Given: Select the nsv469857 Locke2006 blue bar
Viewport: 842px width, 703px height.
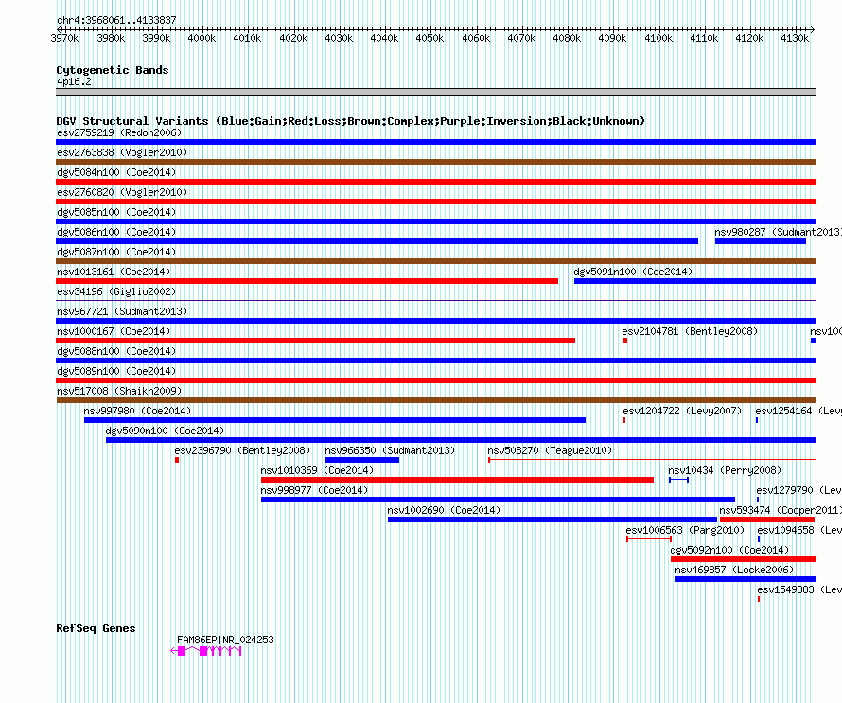Looking at the screenshot, I should [745, 579].
